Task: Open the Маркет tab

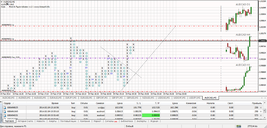Action: [x=97, y=121]
